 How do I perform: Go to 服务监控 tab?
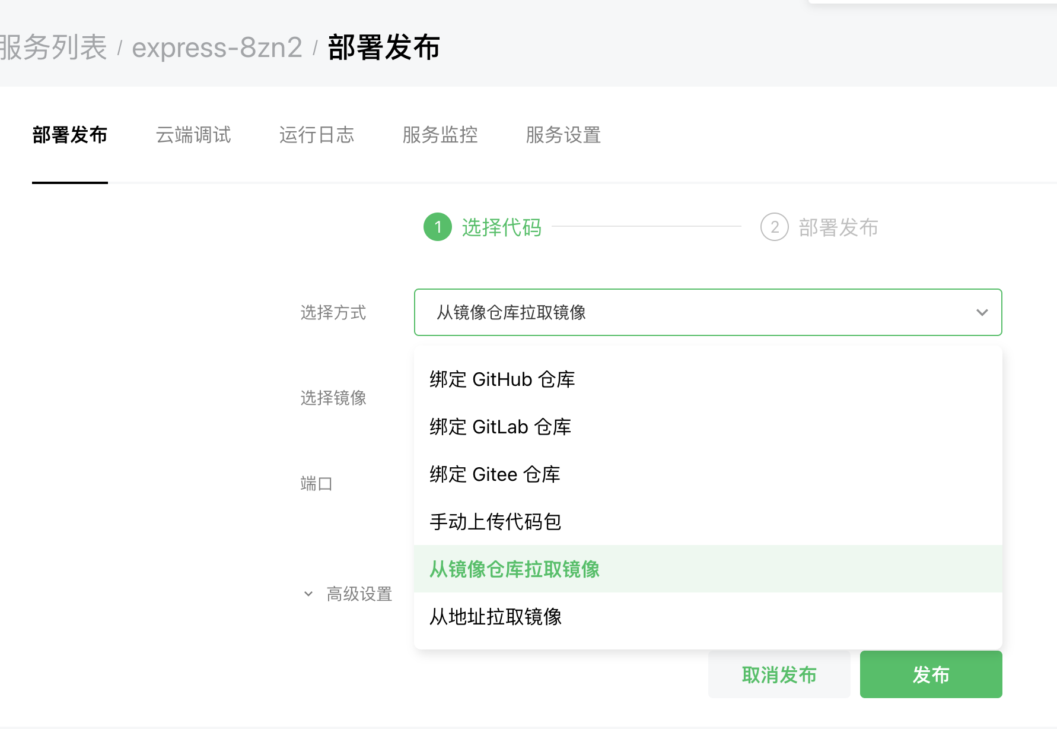(x=440, y=135)
